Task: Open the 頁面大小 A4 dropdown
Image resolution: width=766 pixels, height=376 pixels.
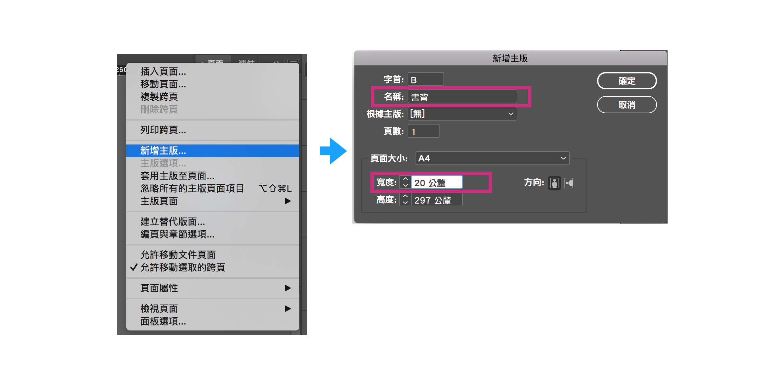Action: [492, 158]
